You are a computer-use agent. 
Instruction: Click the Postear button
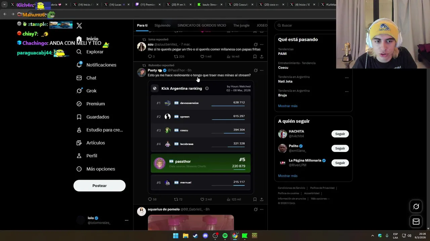point(99,186)
